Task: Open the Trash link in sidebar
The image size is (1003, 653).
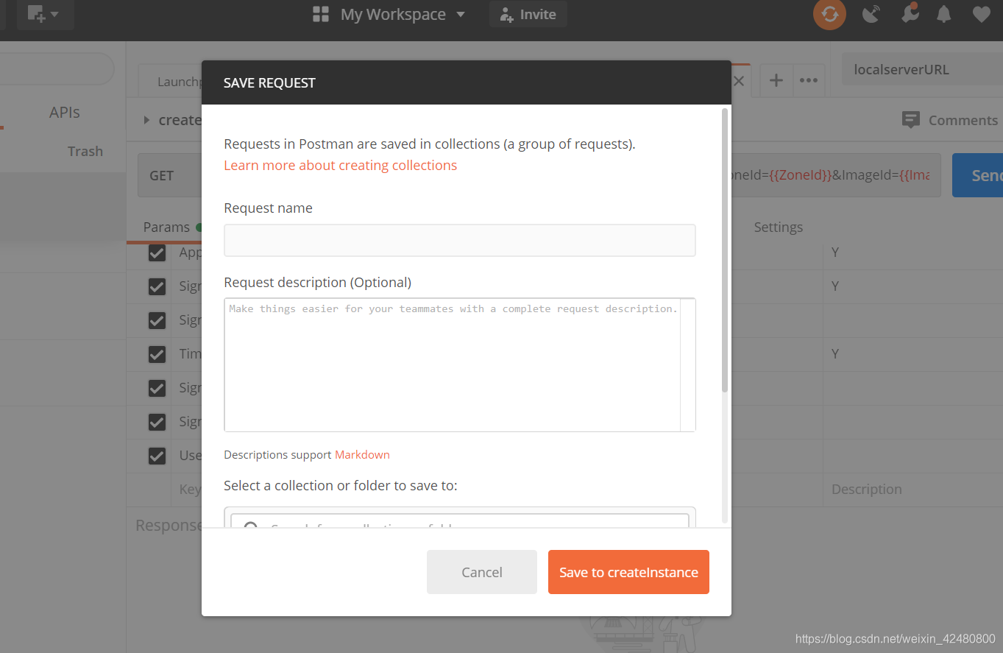Action: click(85, 151)
